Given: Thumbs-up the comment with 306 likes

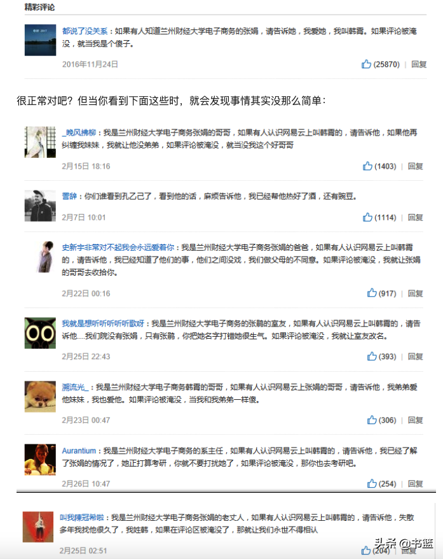Looking at the screenshot, I should point(372,420).
